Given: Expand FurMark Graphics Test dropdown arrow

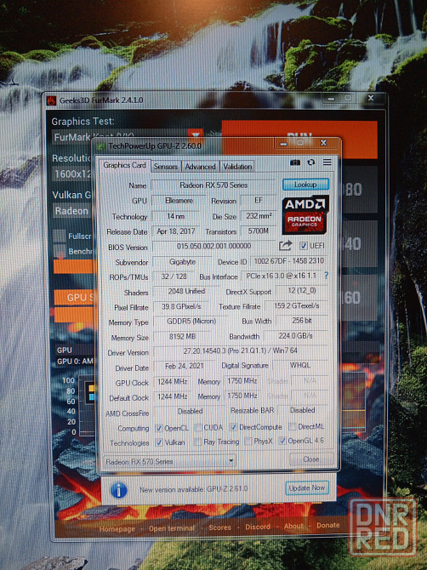Looking at the screenshot, I should 196,135.
